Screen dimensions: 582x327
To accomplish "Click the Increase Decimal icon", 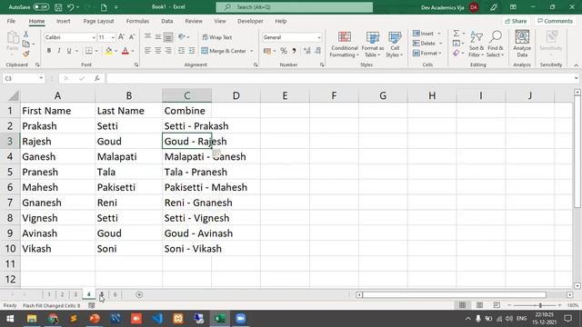I will click(x=306, y=51).
